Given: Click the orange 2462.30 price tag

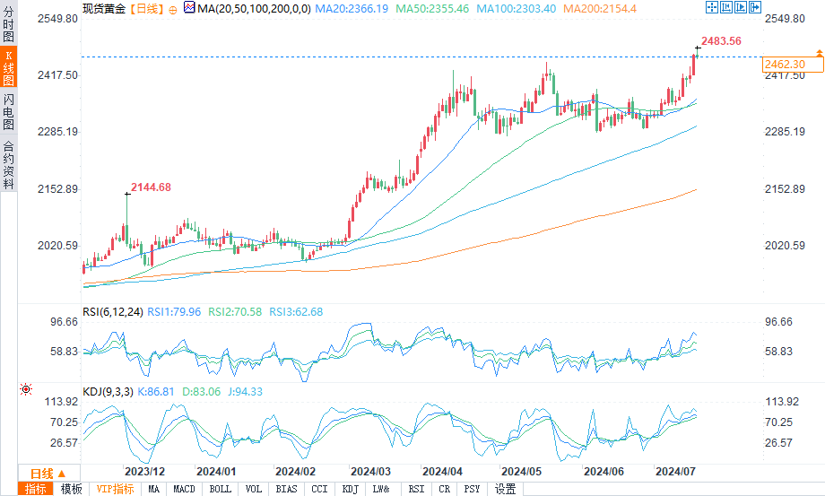Looking at the screenshot, I should tap(784, 65).
